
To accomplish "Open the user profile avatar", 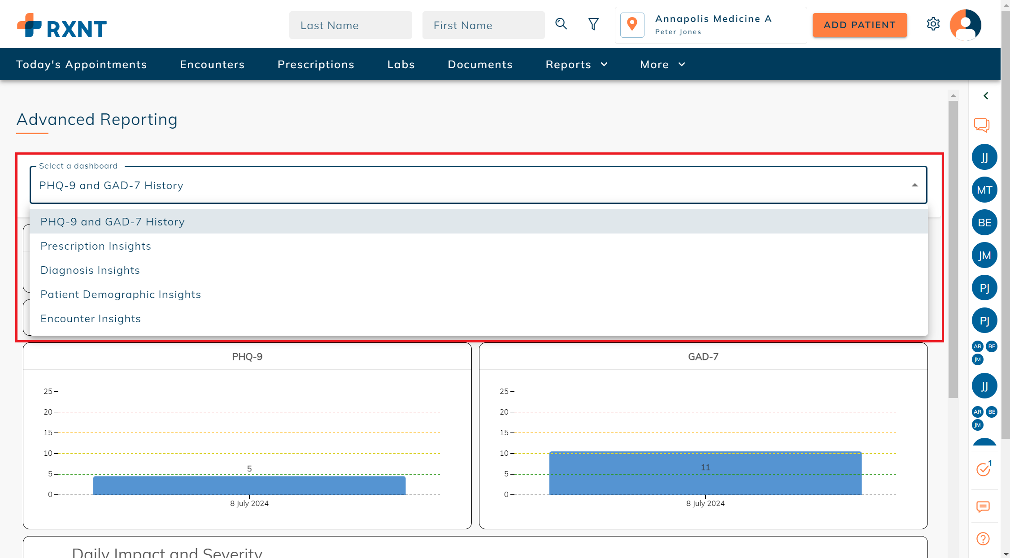I will (x=965, y=25).
